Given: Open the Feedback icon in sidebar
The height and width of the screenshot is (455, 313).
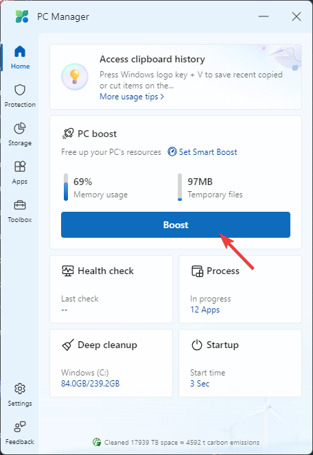Looking at the screenshot, I should [20, 427].
